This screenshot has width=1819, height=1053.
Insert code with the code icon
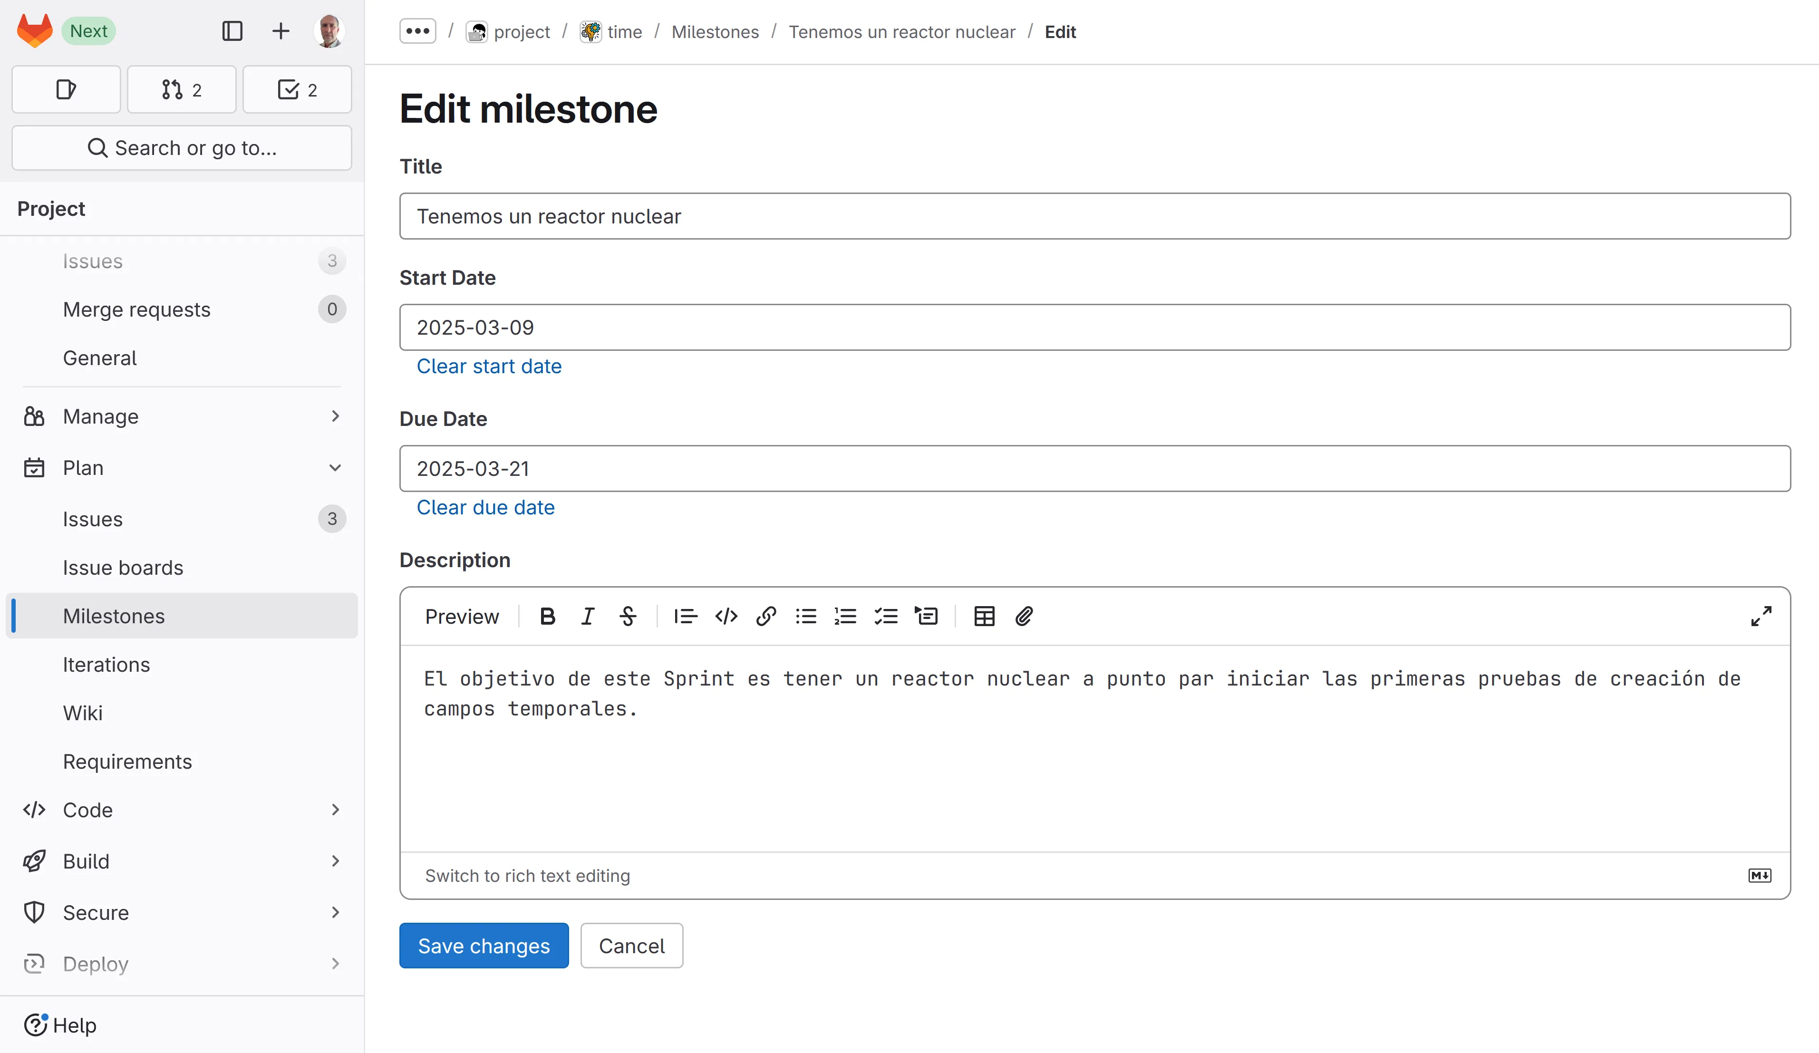tap(726, 617)
